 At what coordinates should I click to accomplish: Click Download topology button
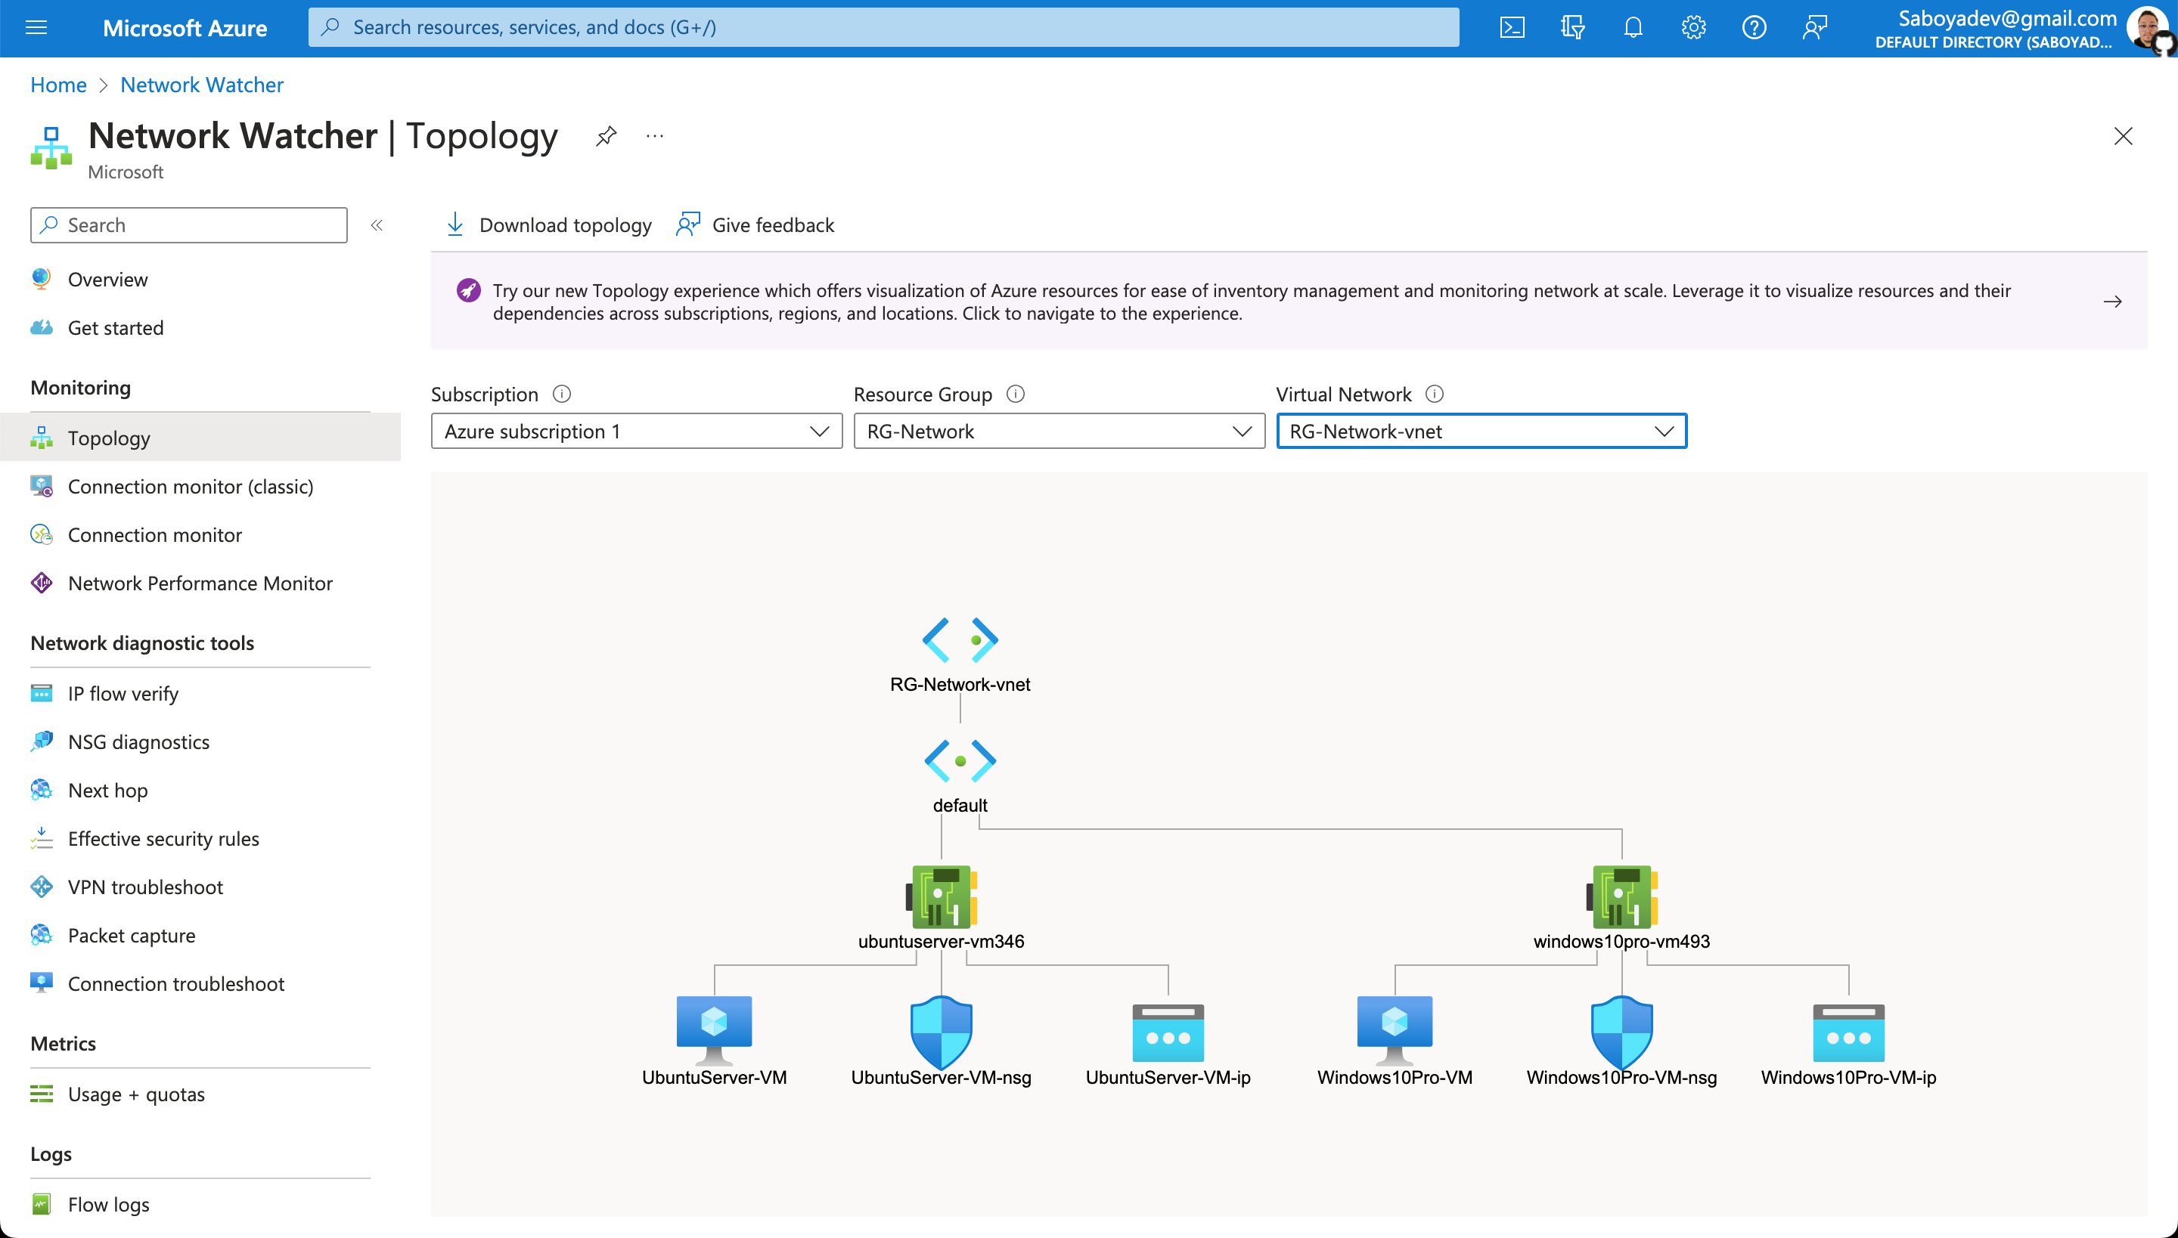(549, 225)
